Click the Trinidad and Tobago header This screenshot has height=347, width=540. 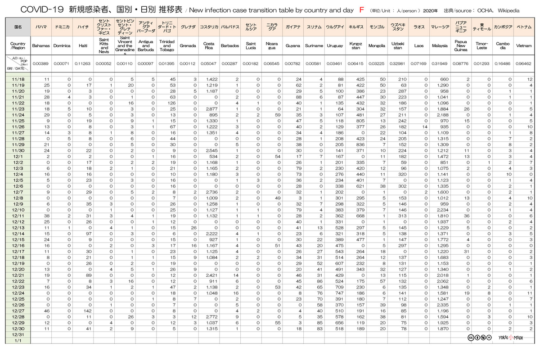[166, 46]
